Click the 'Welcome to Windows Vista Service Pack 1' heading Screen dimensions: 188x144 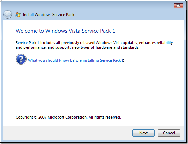pos(65,31)
